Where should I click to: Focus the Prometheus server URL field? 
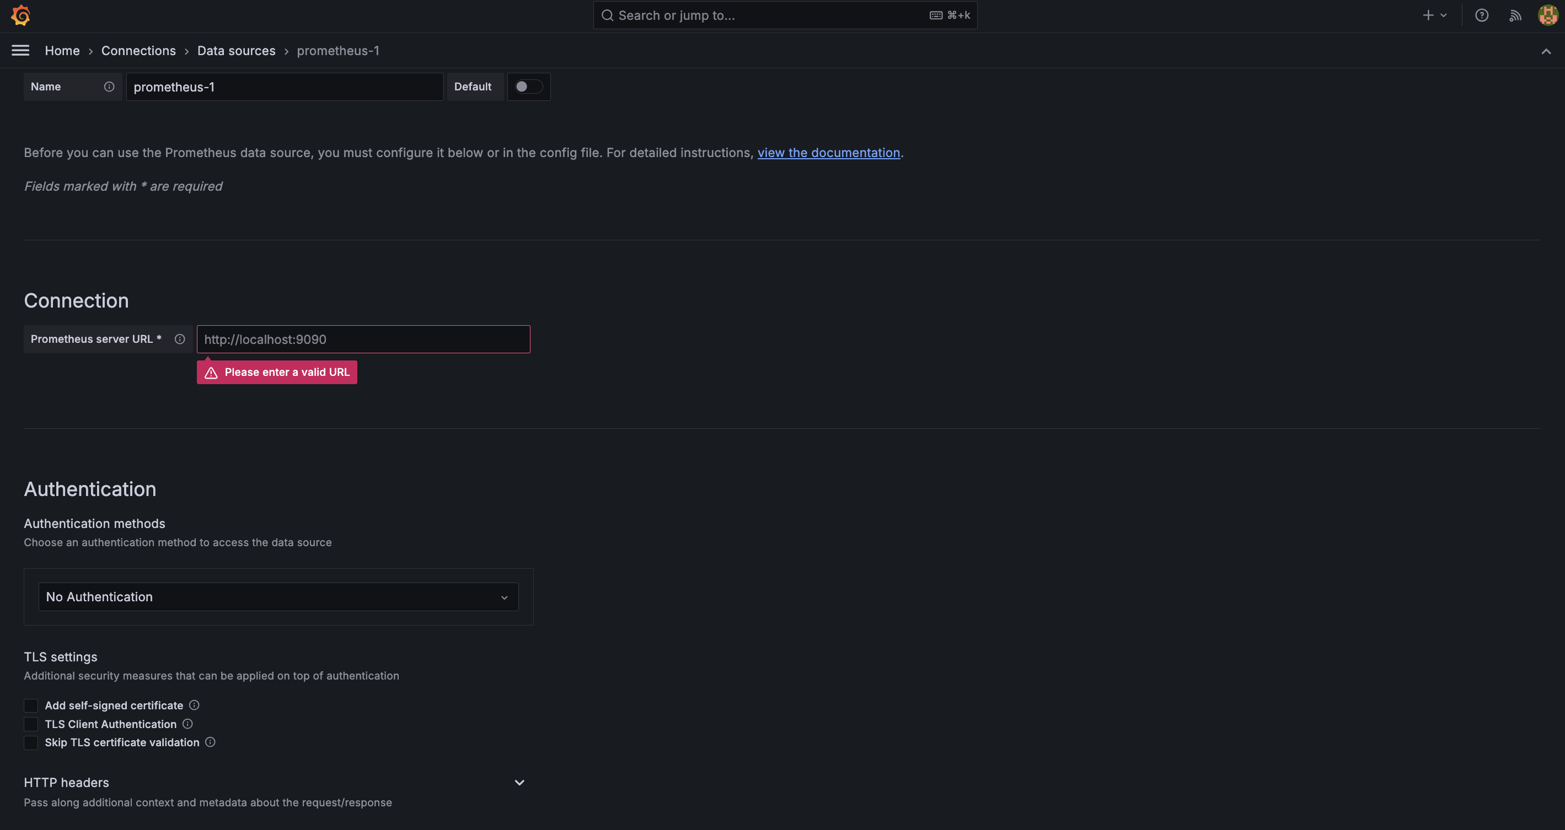tap(363, 339)
